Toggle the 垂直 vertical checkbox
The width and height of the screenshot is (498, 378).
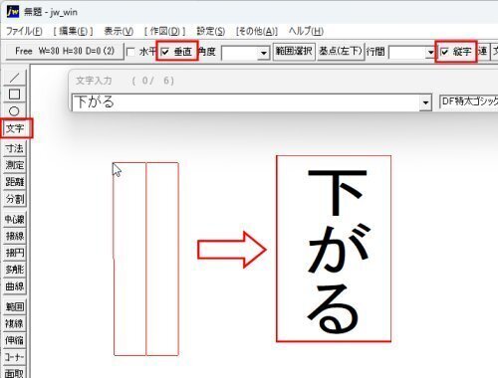(165, 52)
